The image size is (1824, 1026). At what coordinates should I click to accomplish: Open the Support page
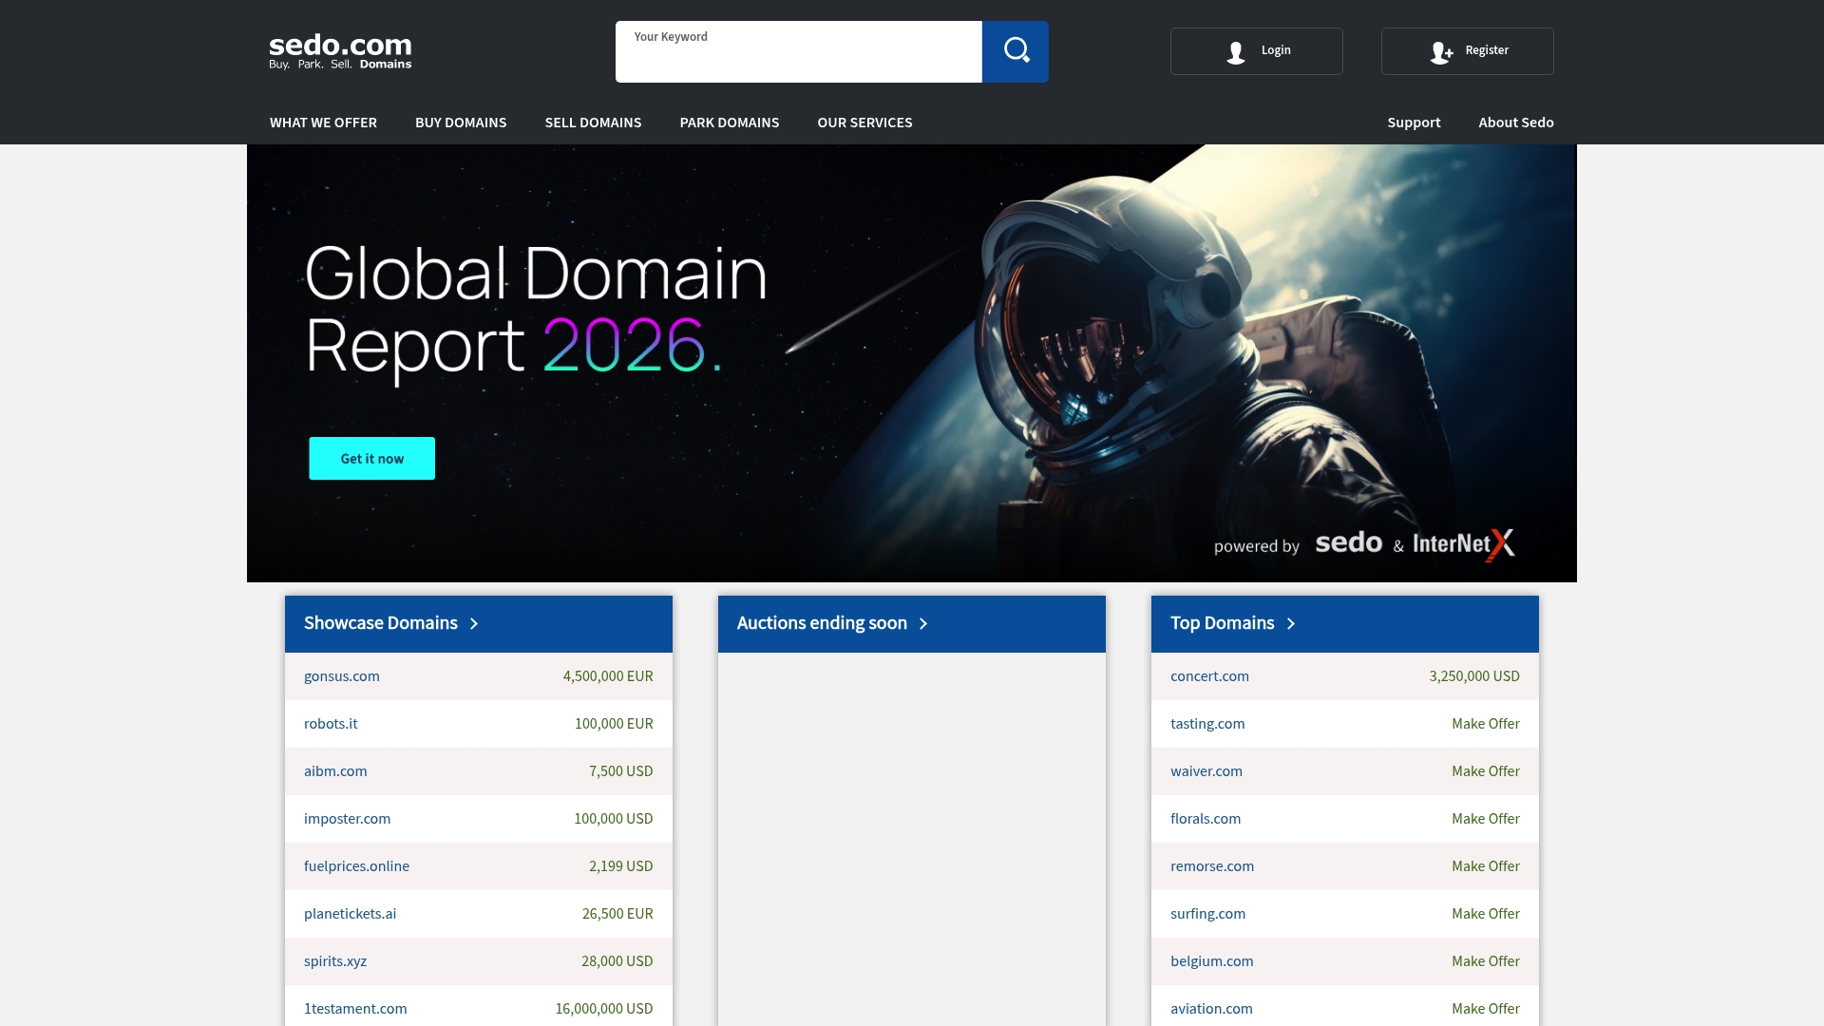point(1414,122)
